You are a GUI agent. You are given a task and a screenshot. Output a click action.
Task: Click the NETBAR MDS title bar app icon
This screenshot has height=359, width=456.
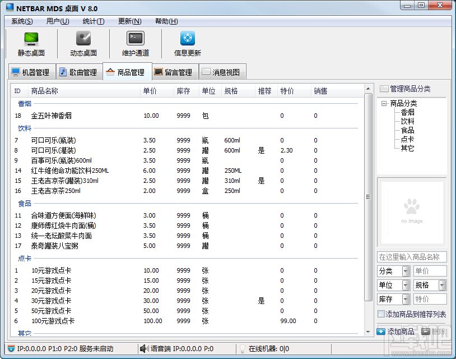(10, 7)
